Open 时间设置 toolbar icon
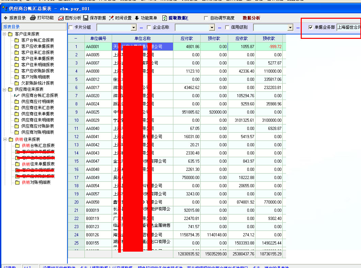 (x=111, y=18)
